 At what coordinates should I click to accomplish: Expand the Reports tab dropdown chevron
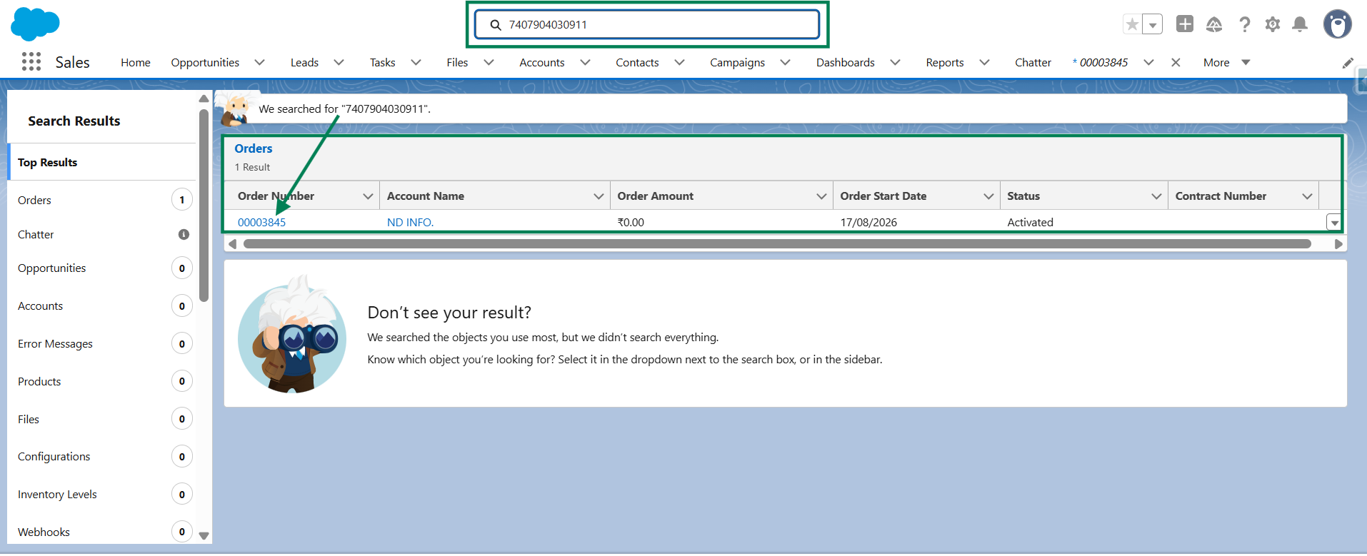click(984, 62)
